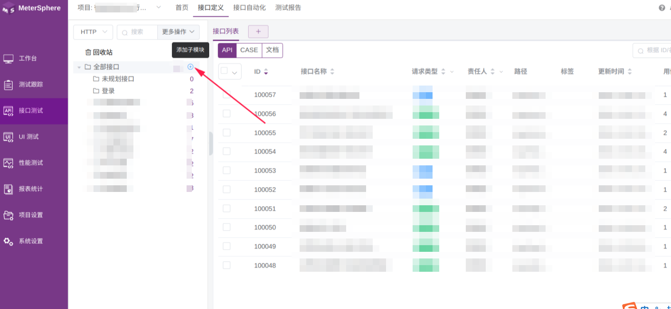The image size is (671, 309).
Task: Open the 项目设置 project settings icon
Action: 8,215
